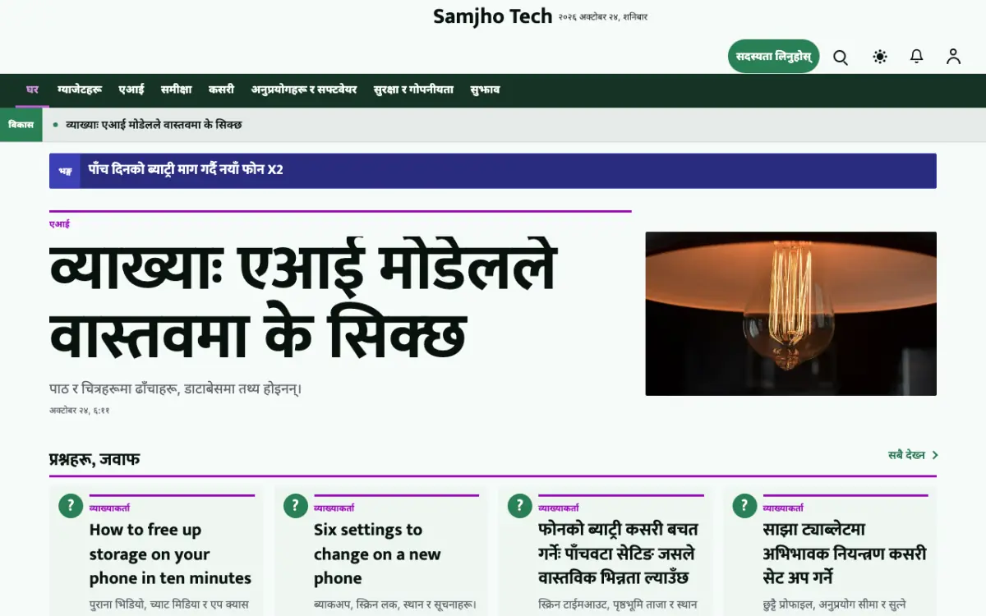The height and width of the screenshot is (616, 986).
Task: Click chevron arrow beside सबै देख्न
Action: [934, 455]
